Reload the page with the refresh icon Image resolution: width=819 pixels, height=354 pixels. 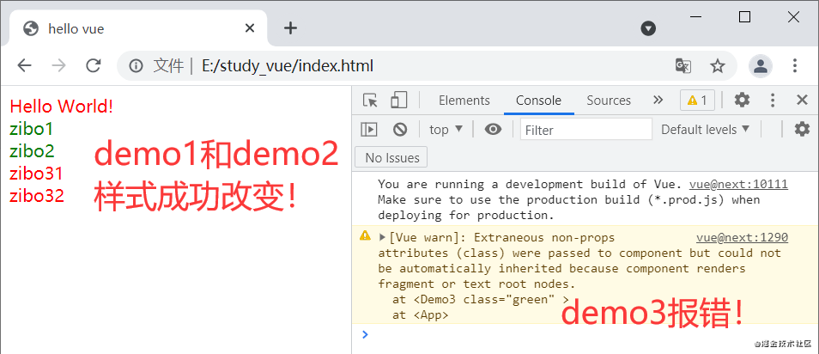coord(94,65)
